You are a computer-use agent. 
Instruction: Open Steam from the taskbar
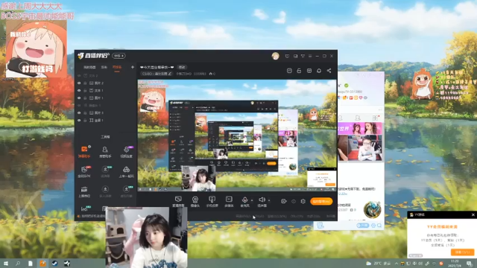tap(54, 264)
